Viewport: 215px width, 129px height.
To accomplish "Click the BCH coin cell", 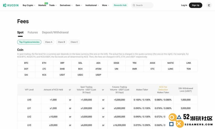I will coord(80,69).
